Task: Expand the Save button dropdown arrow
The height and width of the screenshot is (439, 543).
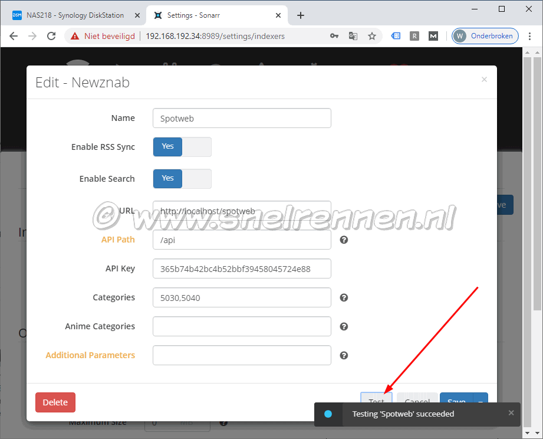Action: pos(481,398)
